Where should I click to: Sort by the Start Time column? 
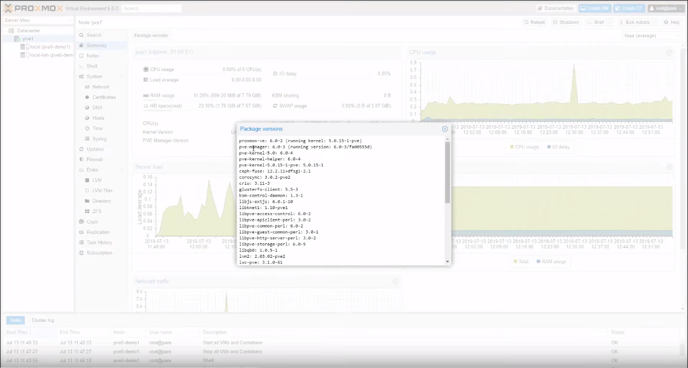(x=28, y=332)
